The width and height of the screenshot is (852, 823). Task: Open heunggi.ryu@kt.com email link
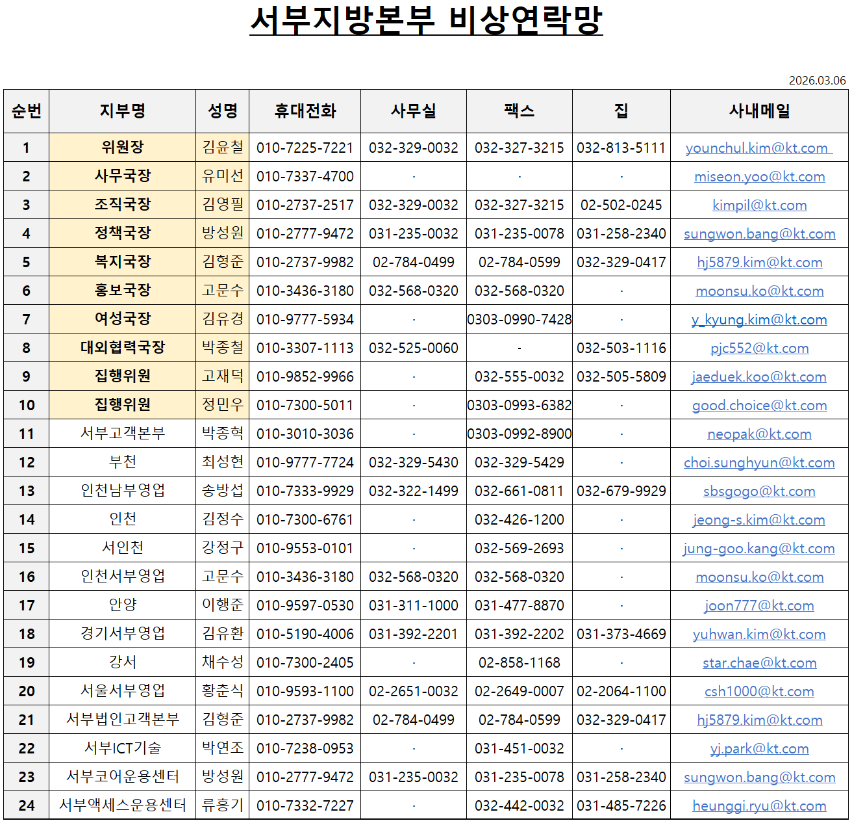[x=759, y=806]
